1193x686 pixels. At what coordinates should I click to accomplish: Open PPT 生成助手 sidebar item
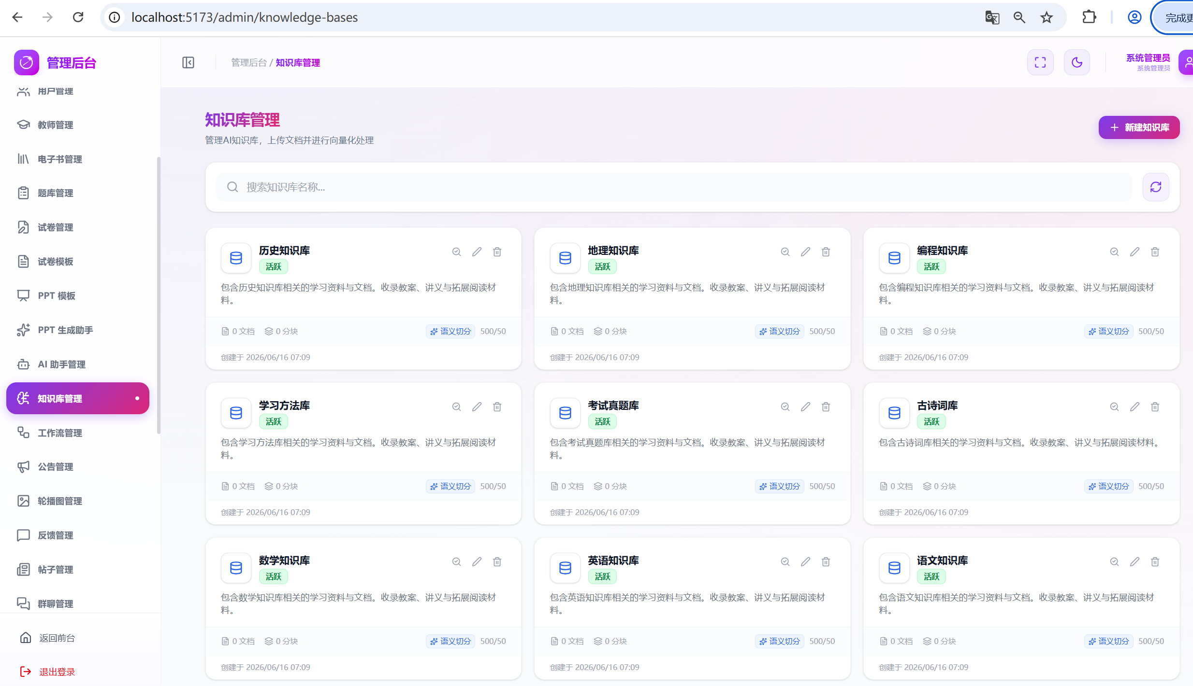tap(77, 330)
